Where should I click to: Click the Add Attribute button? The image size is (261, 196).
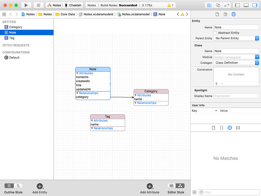150,186
